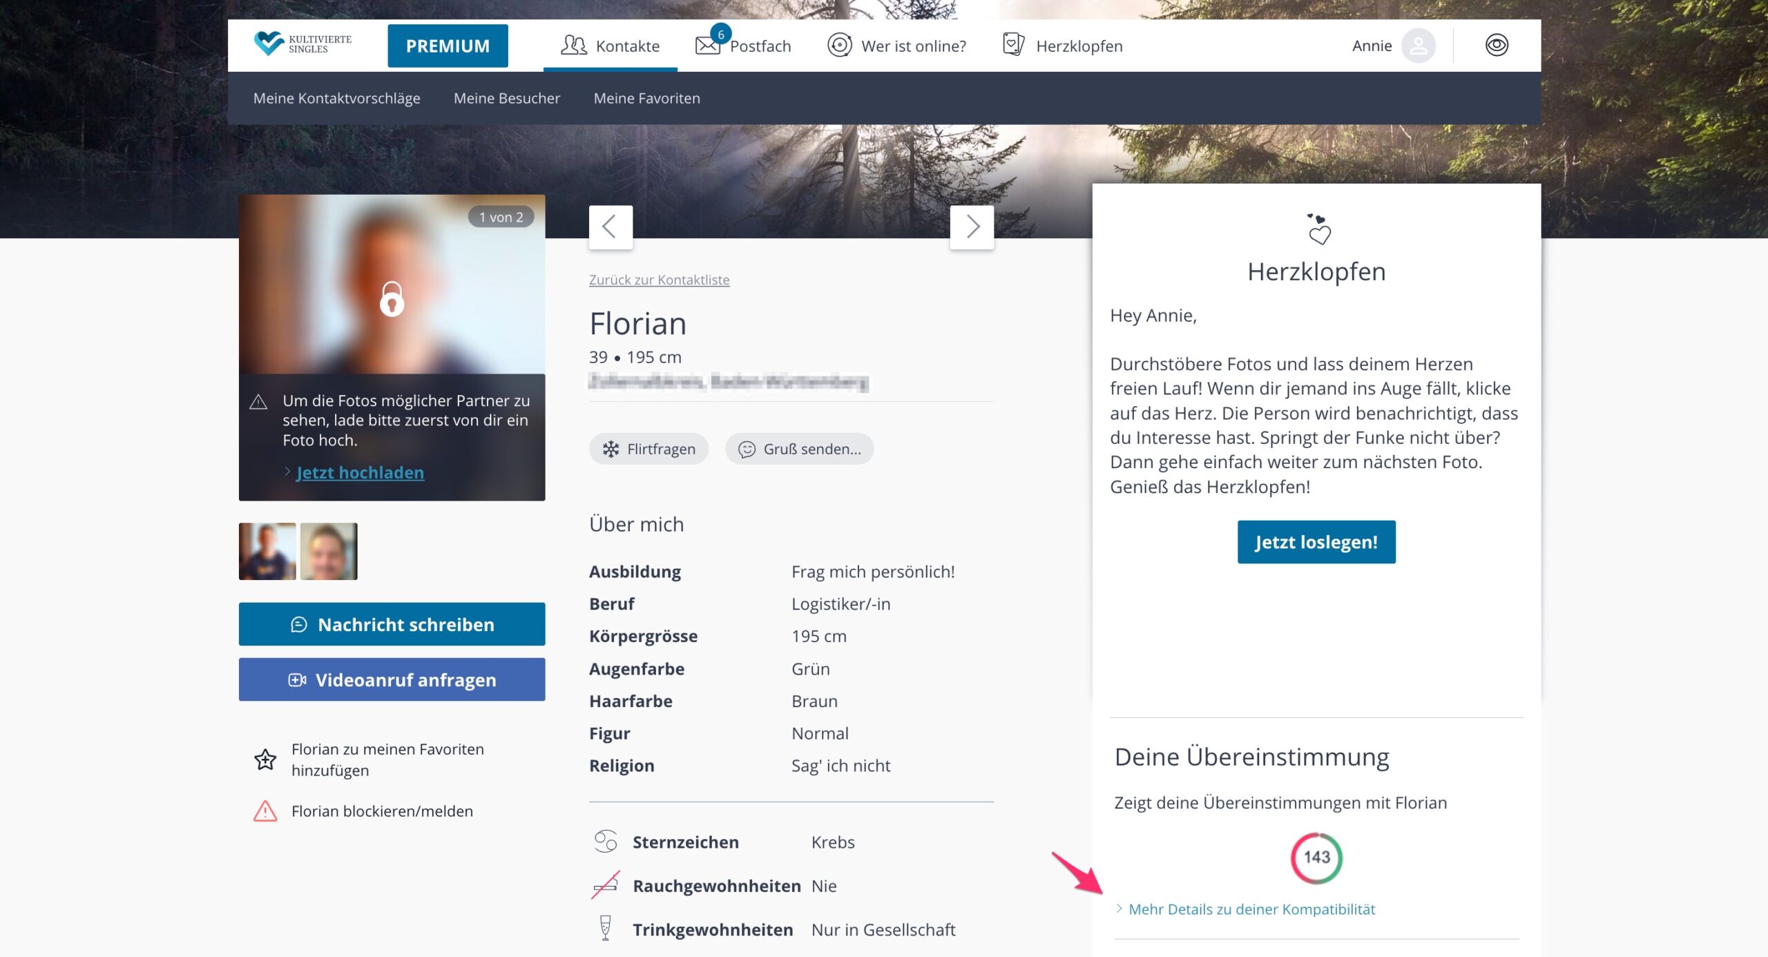Click the Nachricht schreiben button
This screenshot has width=1768, height=957.
[x=392, y=624]
